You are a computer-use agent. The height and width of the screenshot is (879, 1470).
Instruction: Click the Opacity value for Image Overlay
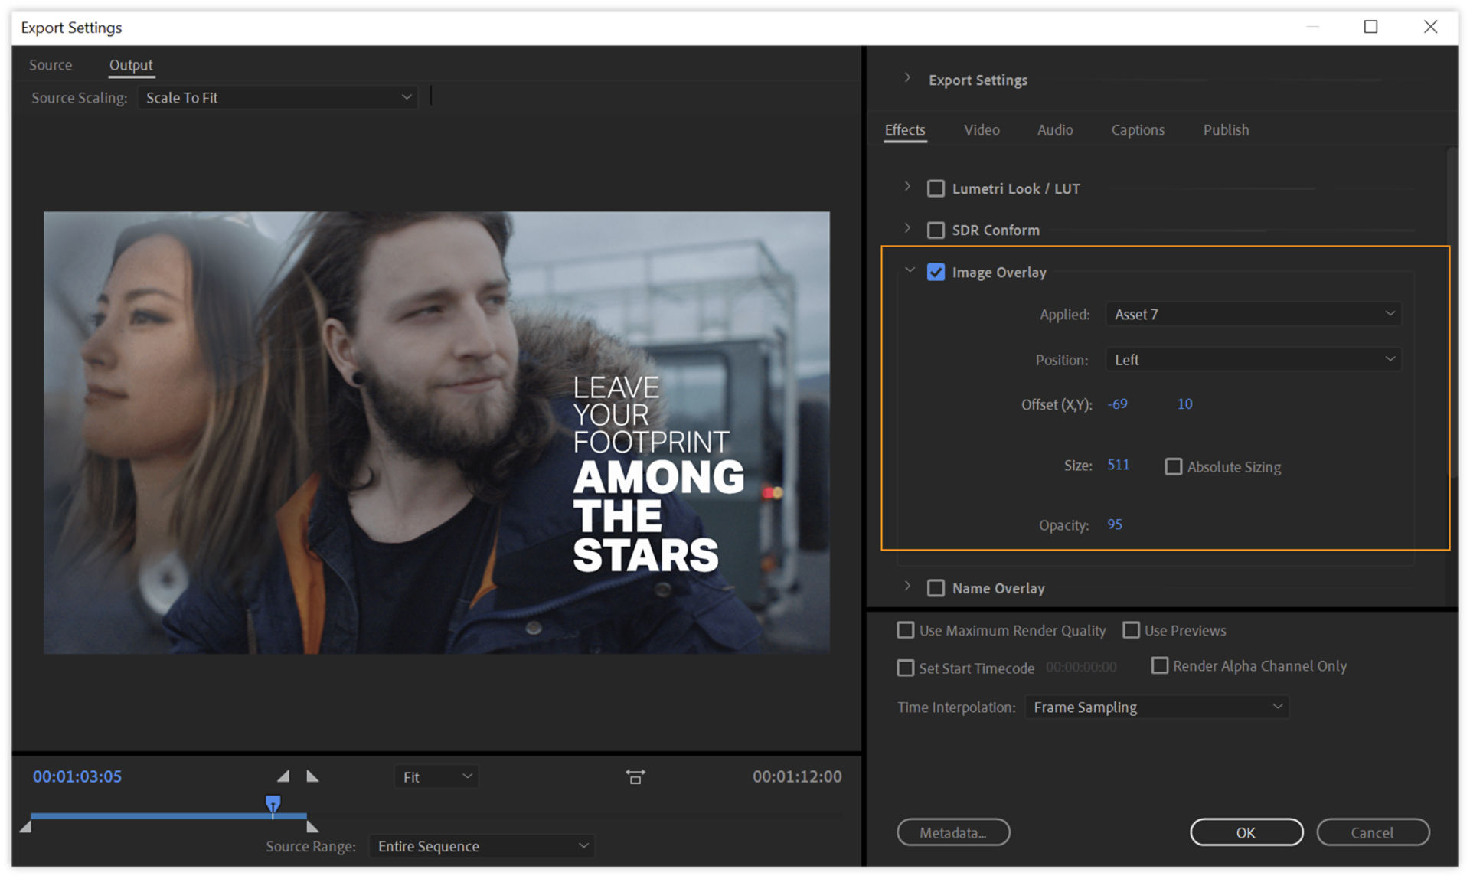(1114, 524)
